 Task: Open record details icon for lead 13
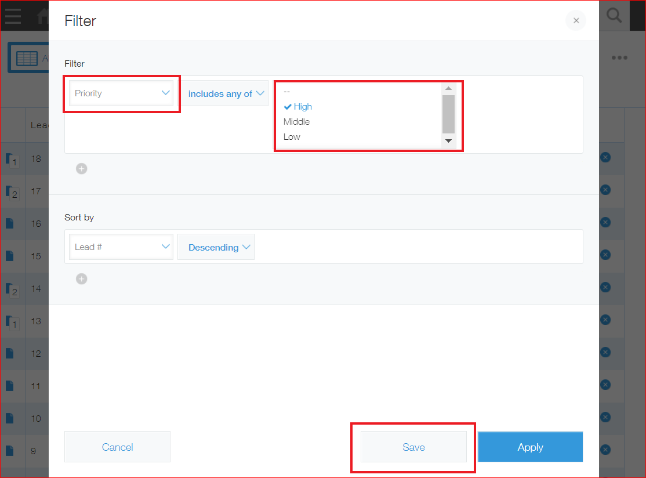12,322
